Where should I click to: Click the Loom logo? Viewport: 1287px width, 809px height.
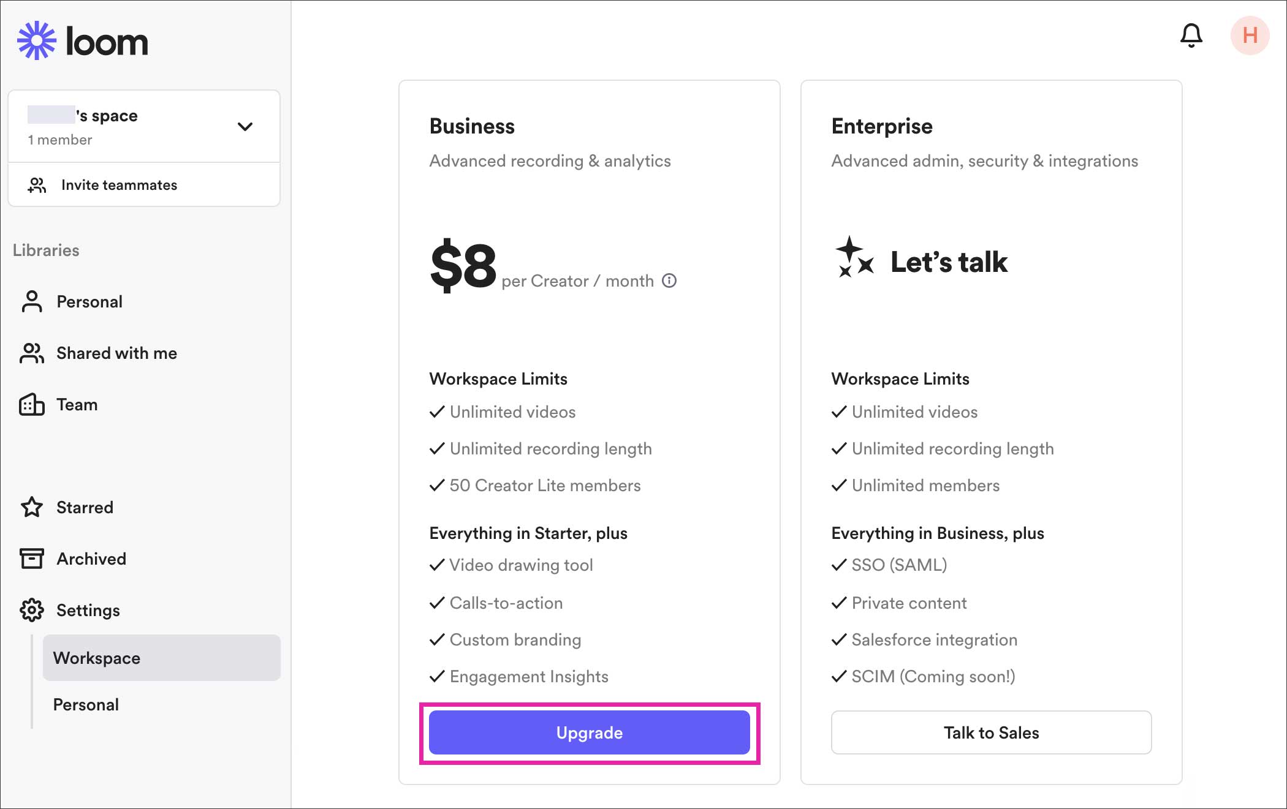click(82, 41)
